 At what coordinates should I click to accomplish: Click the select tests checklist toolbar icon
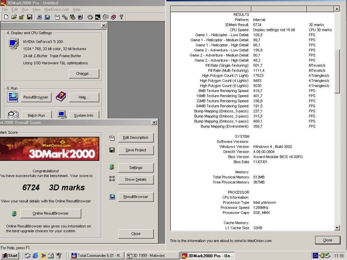click(65, 17)
